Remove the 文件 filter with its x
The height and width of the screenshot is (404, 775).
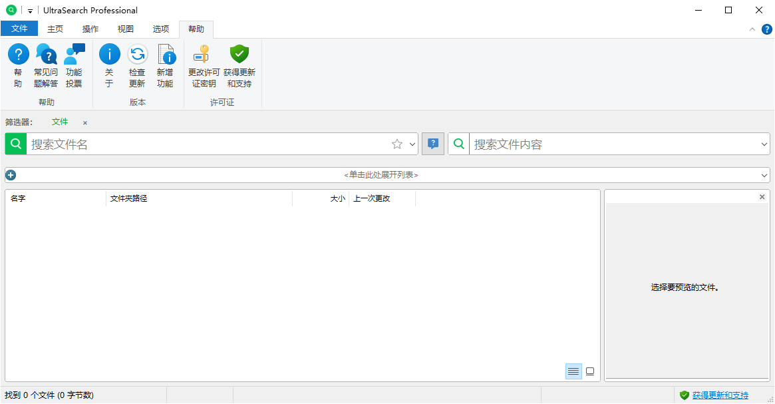[85, 122]
